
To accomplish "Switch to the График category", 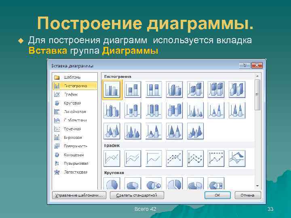I will point(75,94).
